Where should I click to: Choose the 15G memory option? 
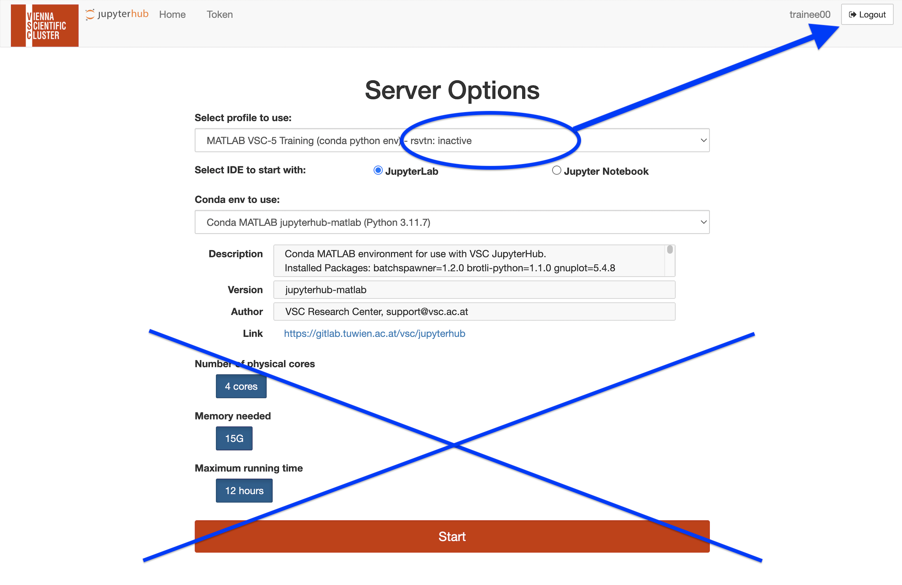pos(234,439)
